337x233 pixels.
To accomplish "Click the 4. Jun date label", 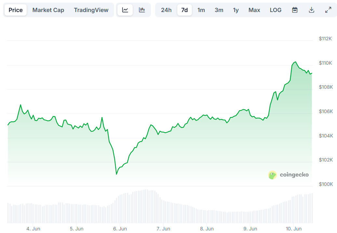I will click(33, 229).
